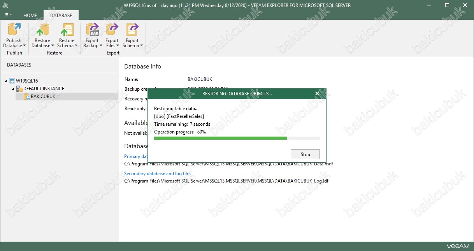The width and height of the screenshot is (474, 251).
Task: Click the Export Backup icon
Action: click(92, 30)
